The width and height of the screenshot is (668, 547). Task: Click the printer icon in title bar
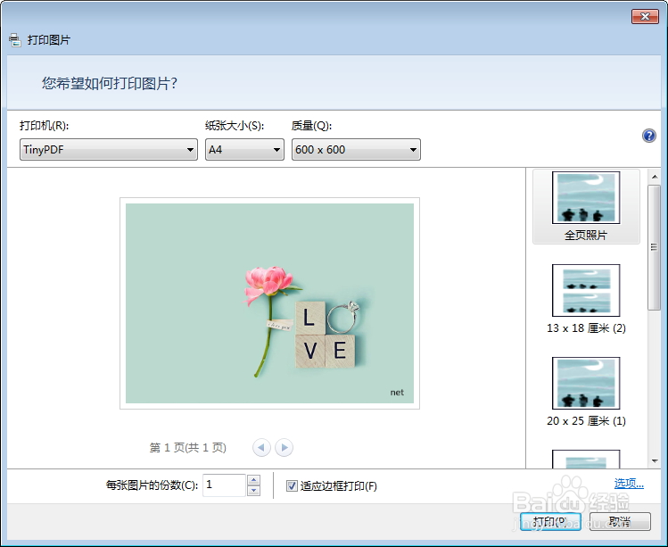tap(15, 40)
